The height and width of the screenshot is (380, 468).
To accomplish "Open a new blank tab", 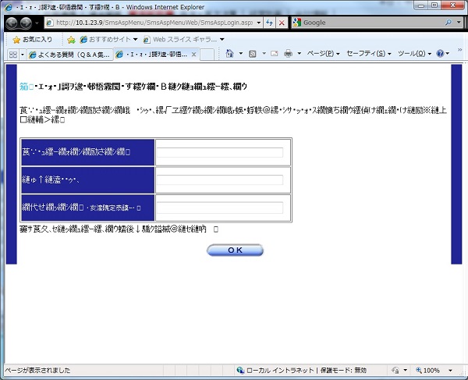I will 207,55.
